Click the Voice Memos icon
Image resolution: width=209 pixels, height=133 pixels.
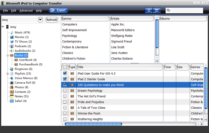(x=12, y=78)
